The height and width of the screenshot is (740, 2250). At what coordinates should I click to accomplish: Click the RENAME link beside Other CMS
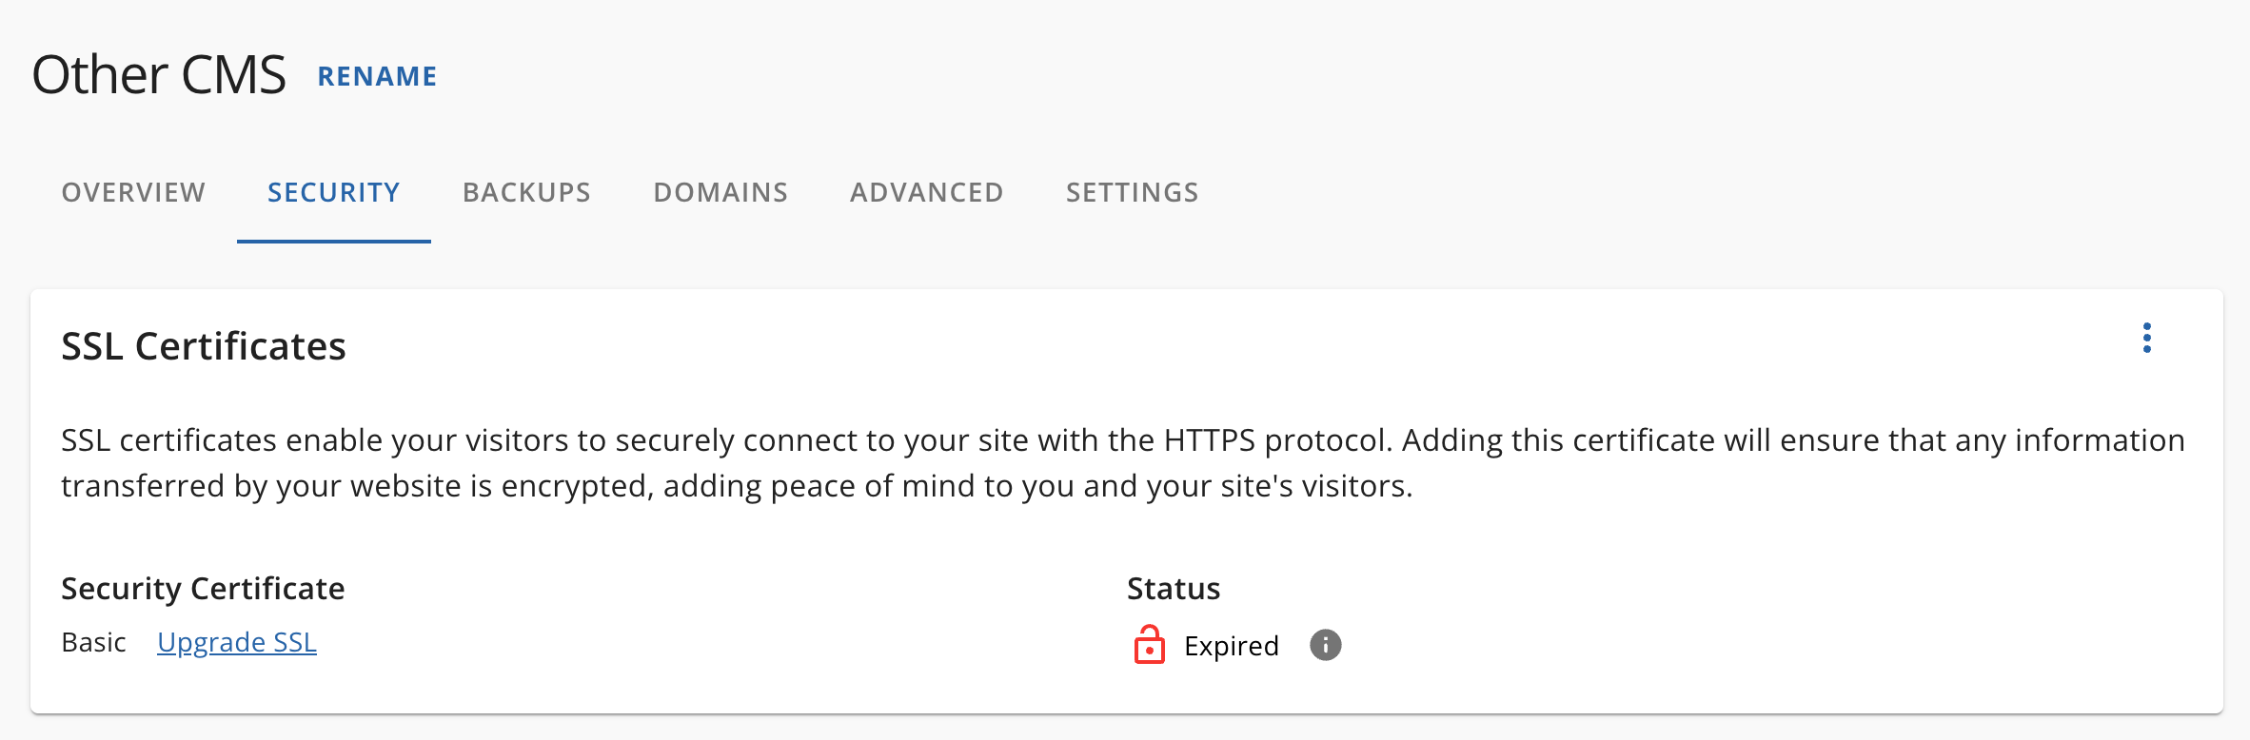378,76
